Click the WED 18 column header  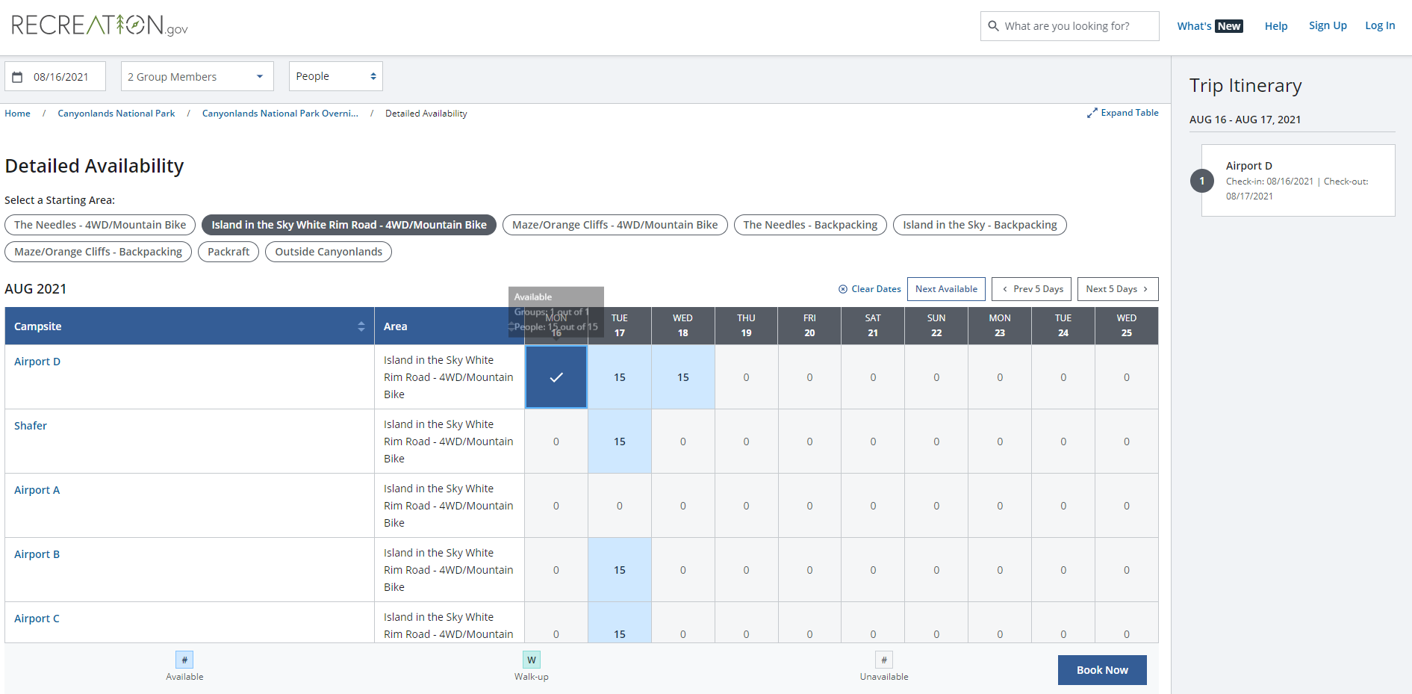pos(683,326)
